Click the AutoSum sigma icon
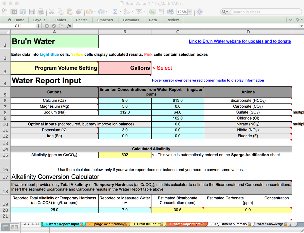The height and width of the screenshot is (233, 304). pyautogui.click(x=115, y=11)
